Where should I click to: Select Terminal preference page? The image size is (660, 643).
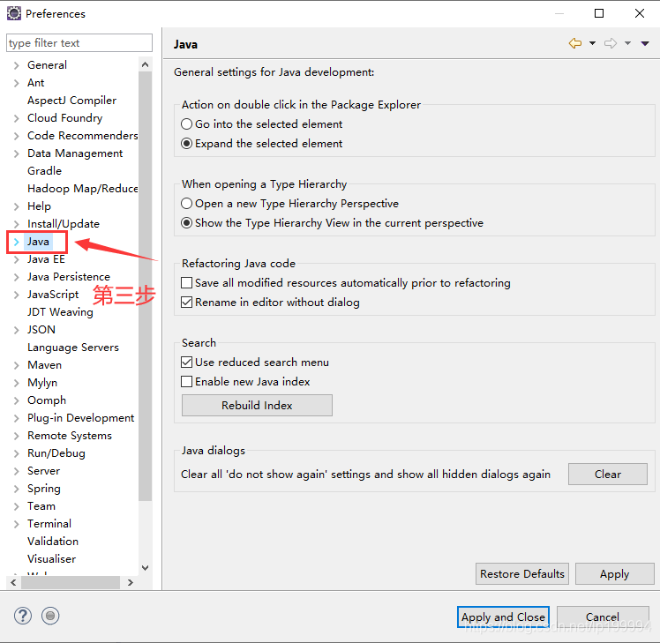[49, 524]
